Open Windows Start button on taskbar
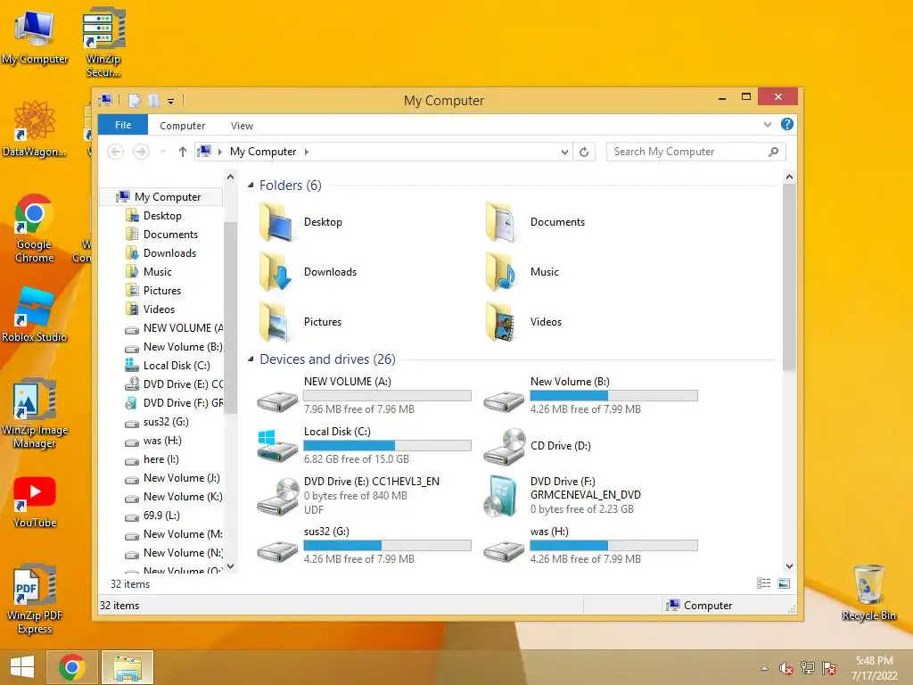 coord(22,667)
